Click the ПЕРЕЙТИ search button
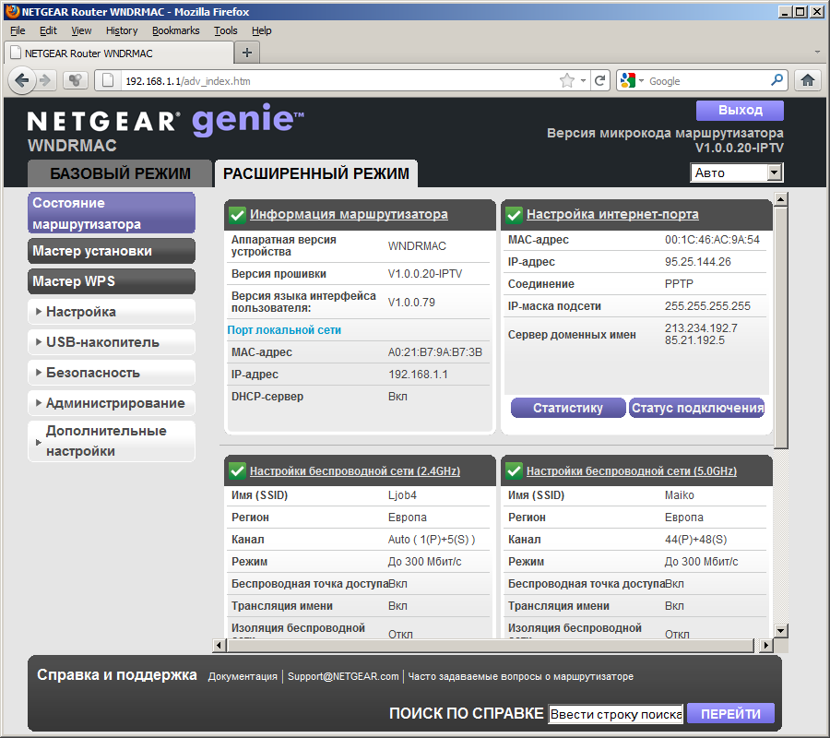The image size is (830, 738). click(x=730, y=714)
